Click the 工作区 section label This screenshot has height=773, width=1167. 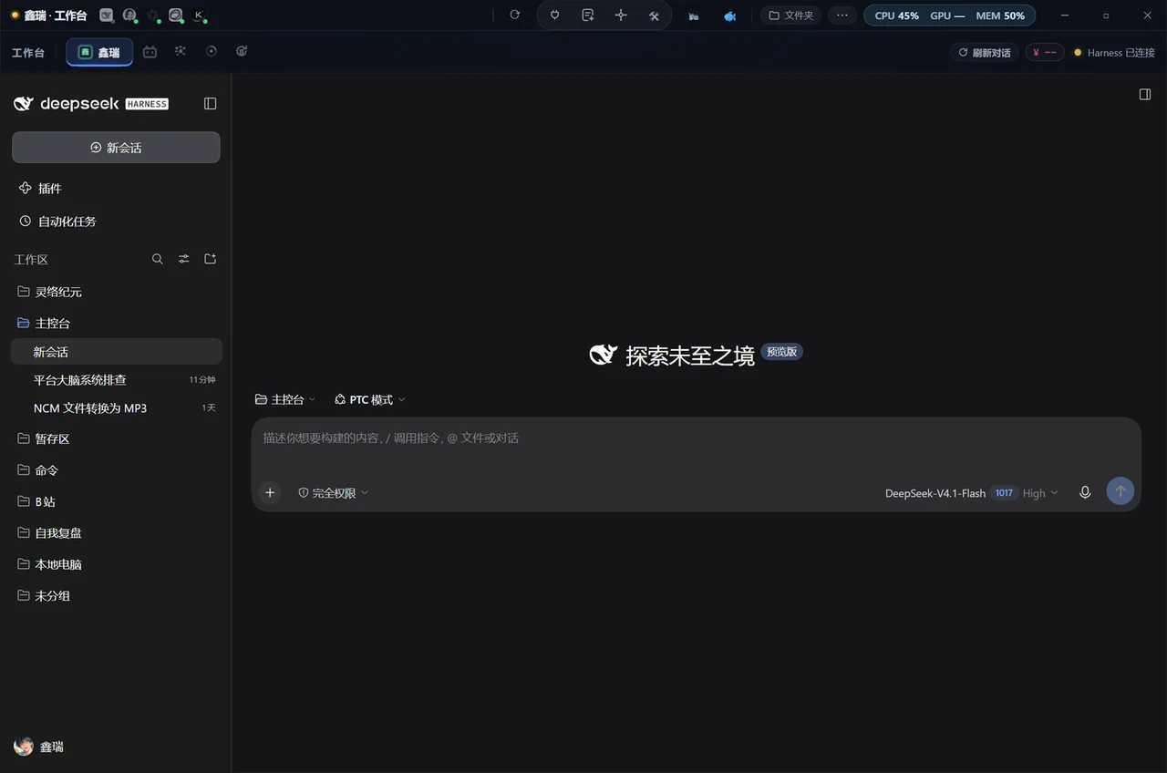click(x=31, y=260)
